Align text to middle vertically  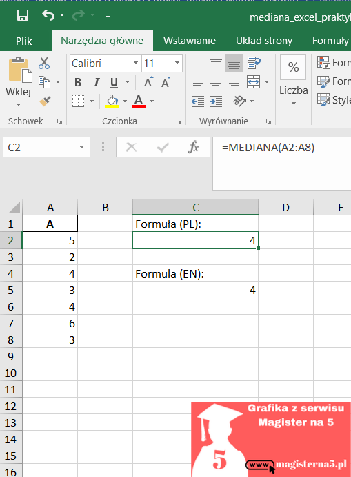click(216, 63)
